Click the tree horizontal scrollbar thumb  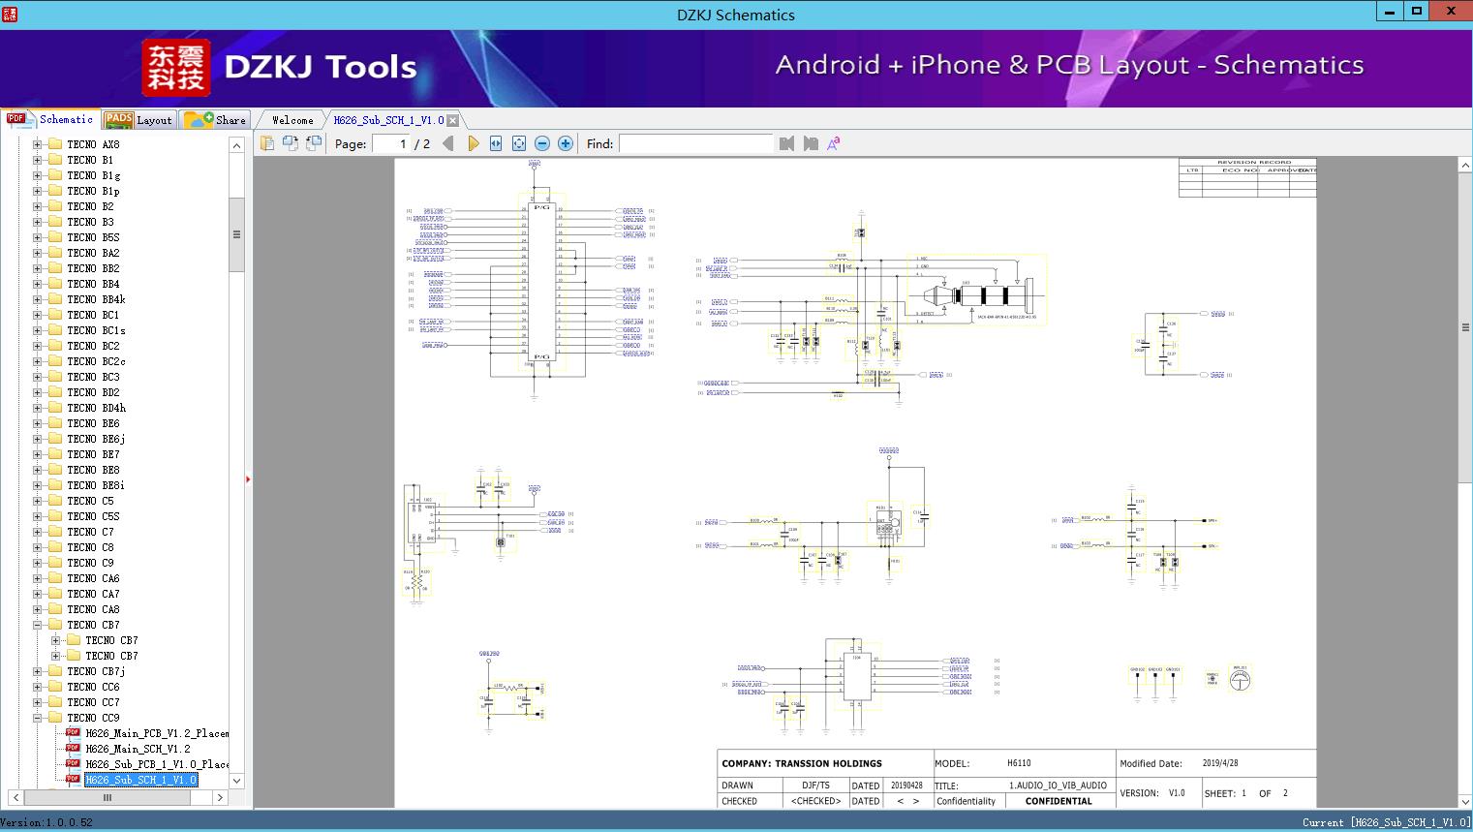pyautogui.click(x=107, y=797)
